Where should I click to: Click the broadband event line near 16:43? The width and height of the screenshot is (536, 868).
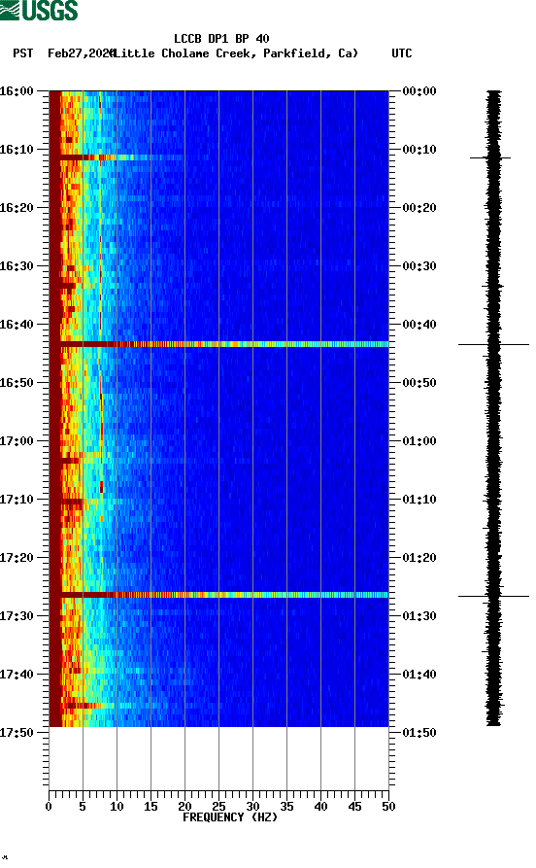pyautogui.click(x=219, y=344)
